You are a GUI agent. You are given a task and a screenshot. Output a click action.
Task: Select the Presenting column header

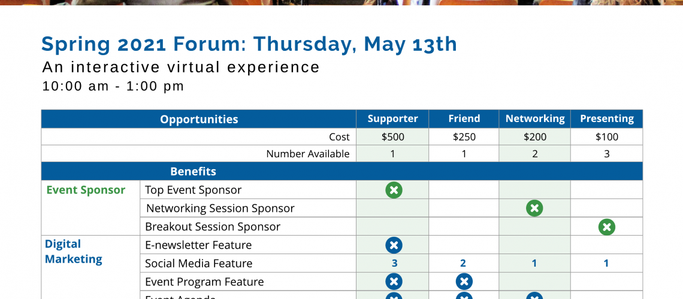(606, 118)
